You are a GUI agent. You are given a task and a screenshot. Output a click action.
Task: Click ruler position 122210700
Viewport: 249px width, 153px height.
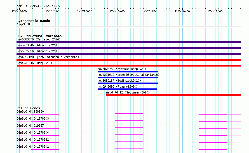117,11
